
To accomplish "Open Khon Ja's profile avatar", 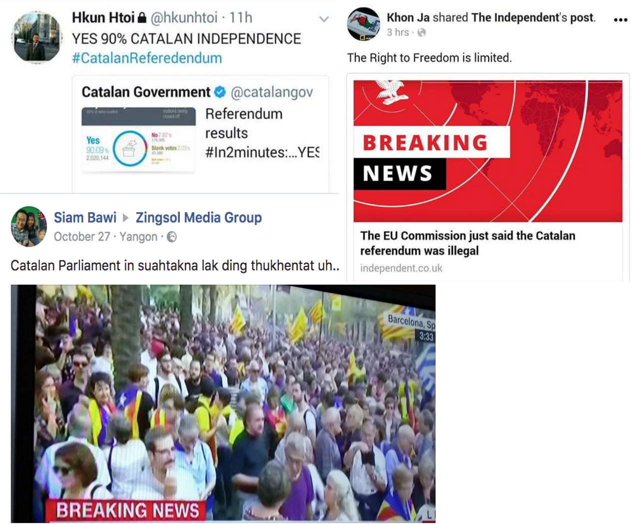I will [363, 24].
